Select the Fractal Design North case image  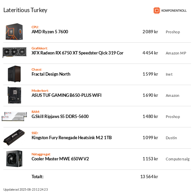pos(14,74)
